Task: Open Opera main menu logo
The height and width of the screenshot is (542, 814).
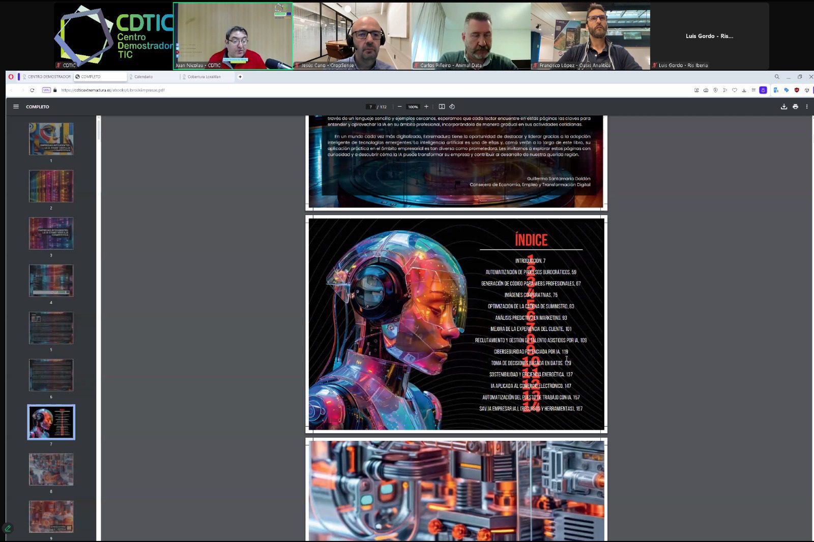Action: (11, 77)
